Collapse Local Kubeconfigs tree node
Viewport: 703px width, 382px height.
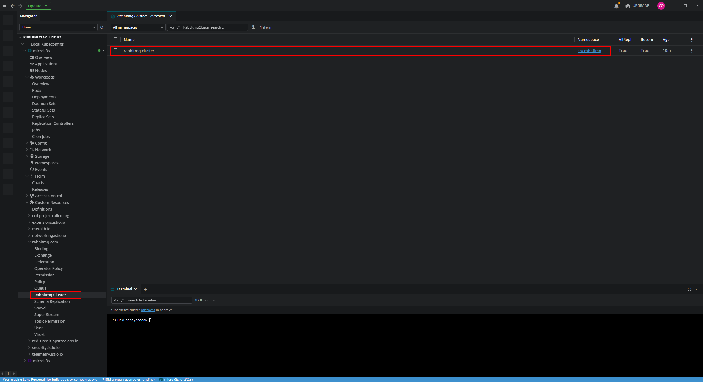tap(23, 44)
